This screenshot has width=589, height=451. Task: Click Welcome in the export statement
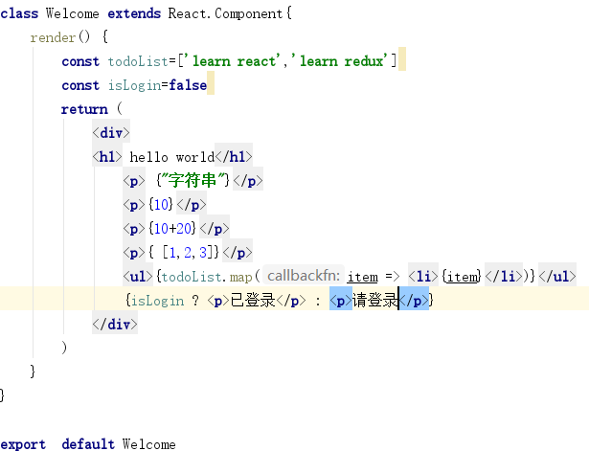pos(149,444)
